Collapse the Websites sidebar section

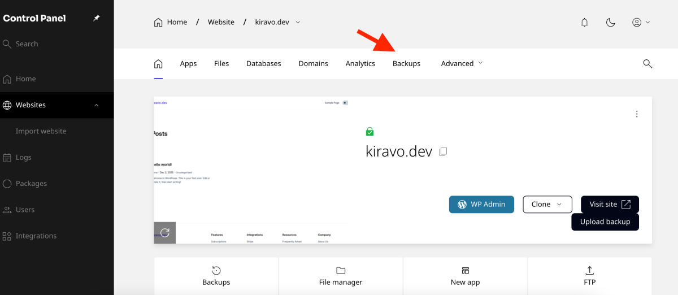tap(97, 105)
